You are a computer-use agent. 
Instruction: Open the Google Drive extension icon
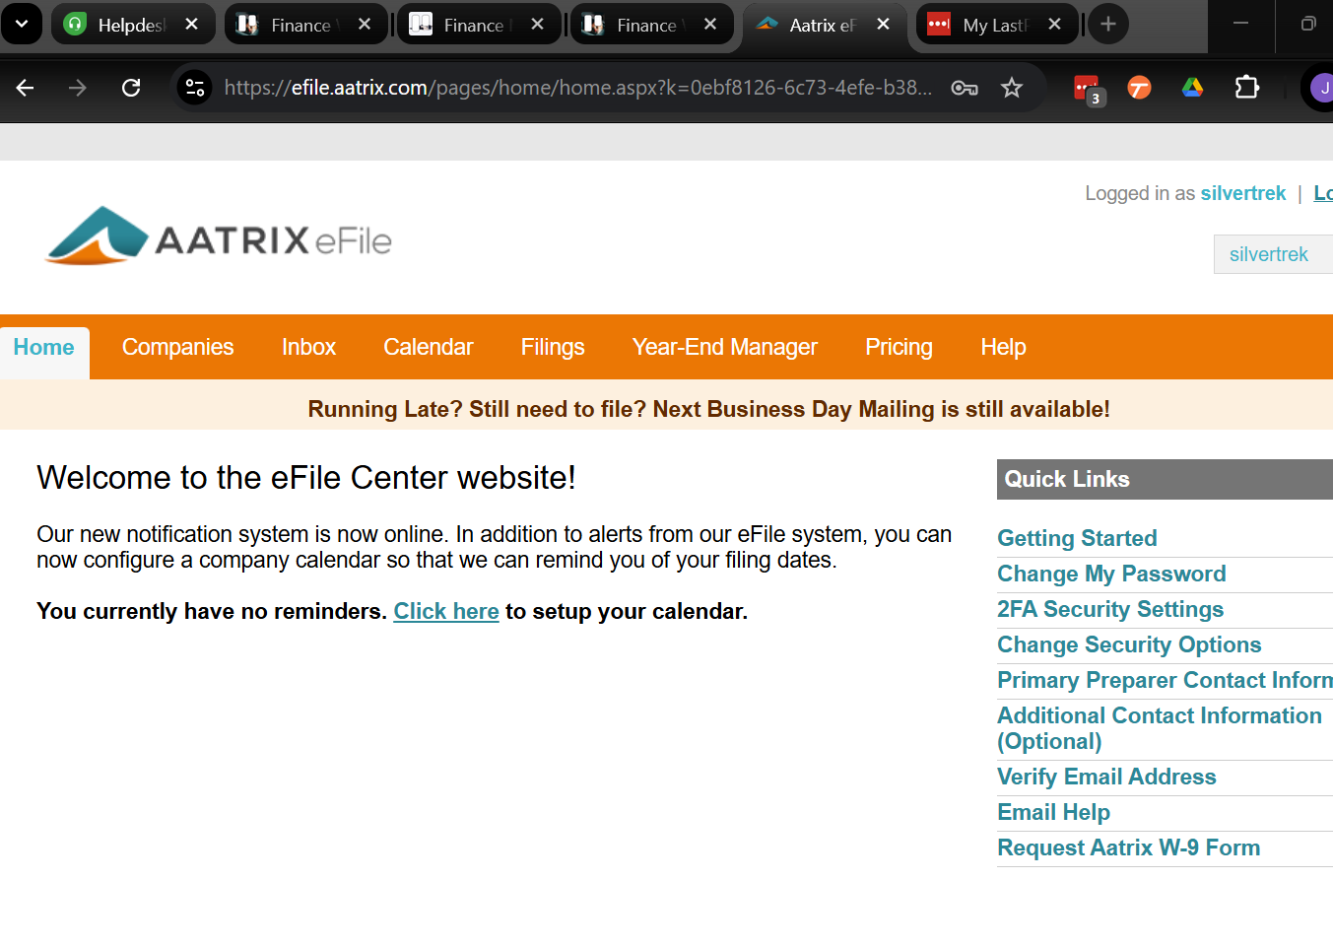coord(1192,88)
